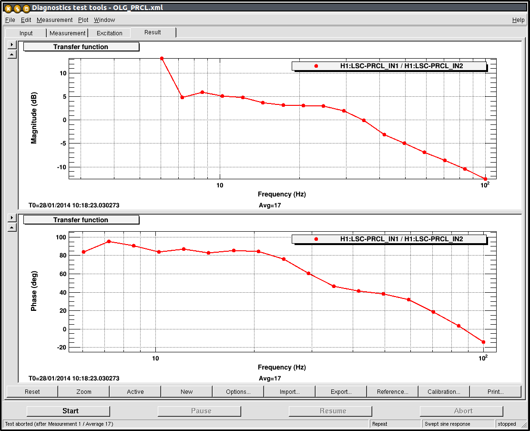Viewport: 530px width, 431px height.
Task: Click the Zoom button
Action: 84,391
